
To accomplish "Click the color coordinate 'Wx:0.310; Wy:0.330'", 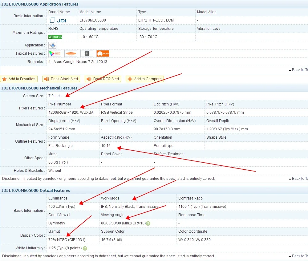I will pyautogui.click(x=194, y=240).
